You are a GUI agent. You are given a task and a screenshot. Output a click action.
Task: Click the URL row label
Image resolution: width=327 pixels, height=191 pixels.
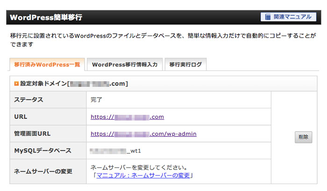coord(21,117)
